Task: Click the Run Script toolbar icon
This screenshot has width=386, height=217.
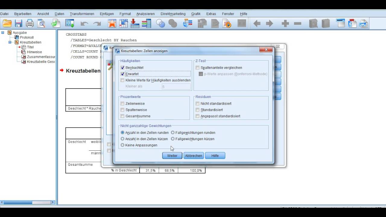Action: pos(227,24)
